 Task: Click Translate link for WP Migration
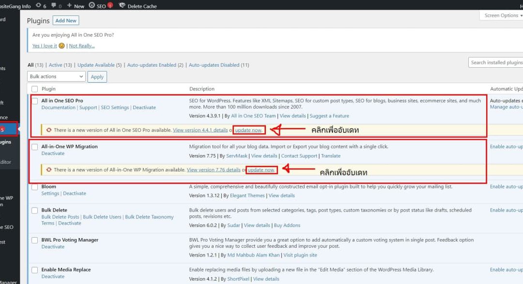[x=331, y=156]
